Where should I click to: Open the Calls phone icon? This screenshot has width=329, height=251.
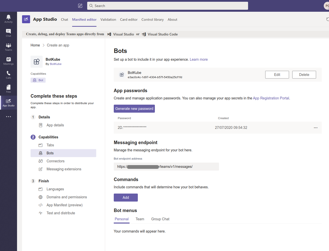[9, 75]
